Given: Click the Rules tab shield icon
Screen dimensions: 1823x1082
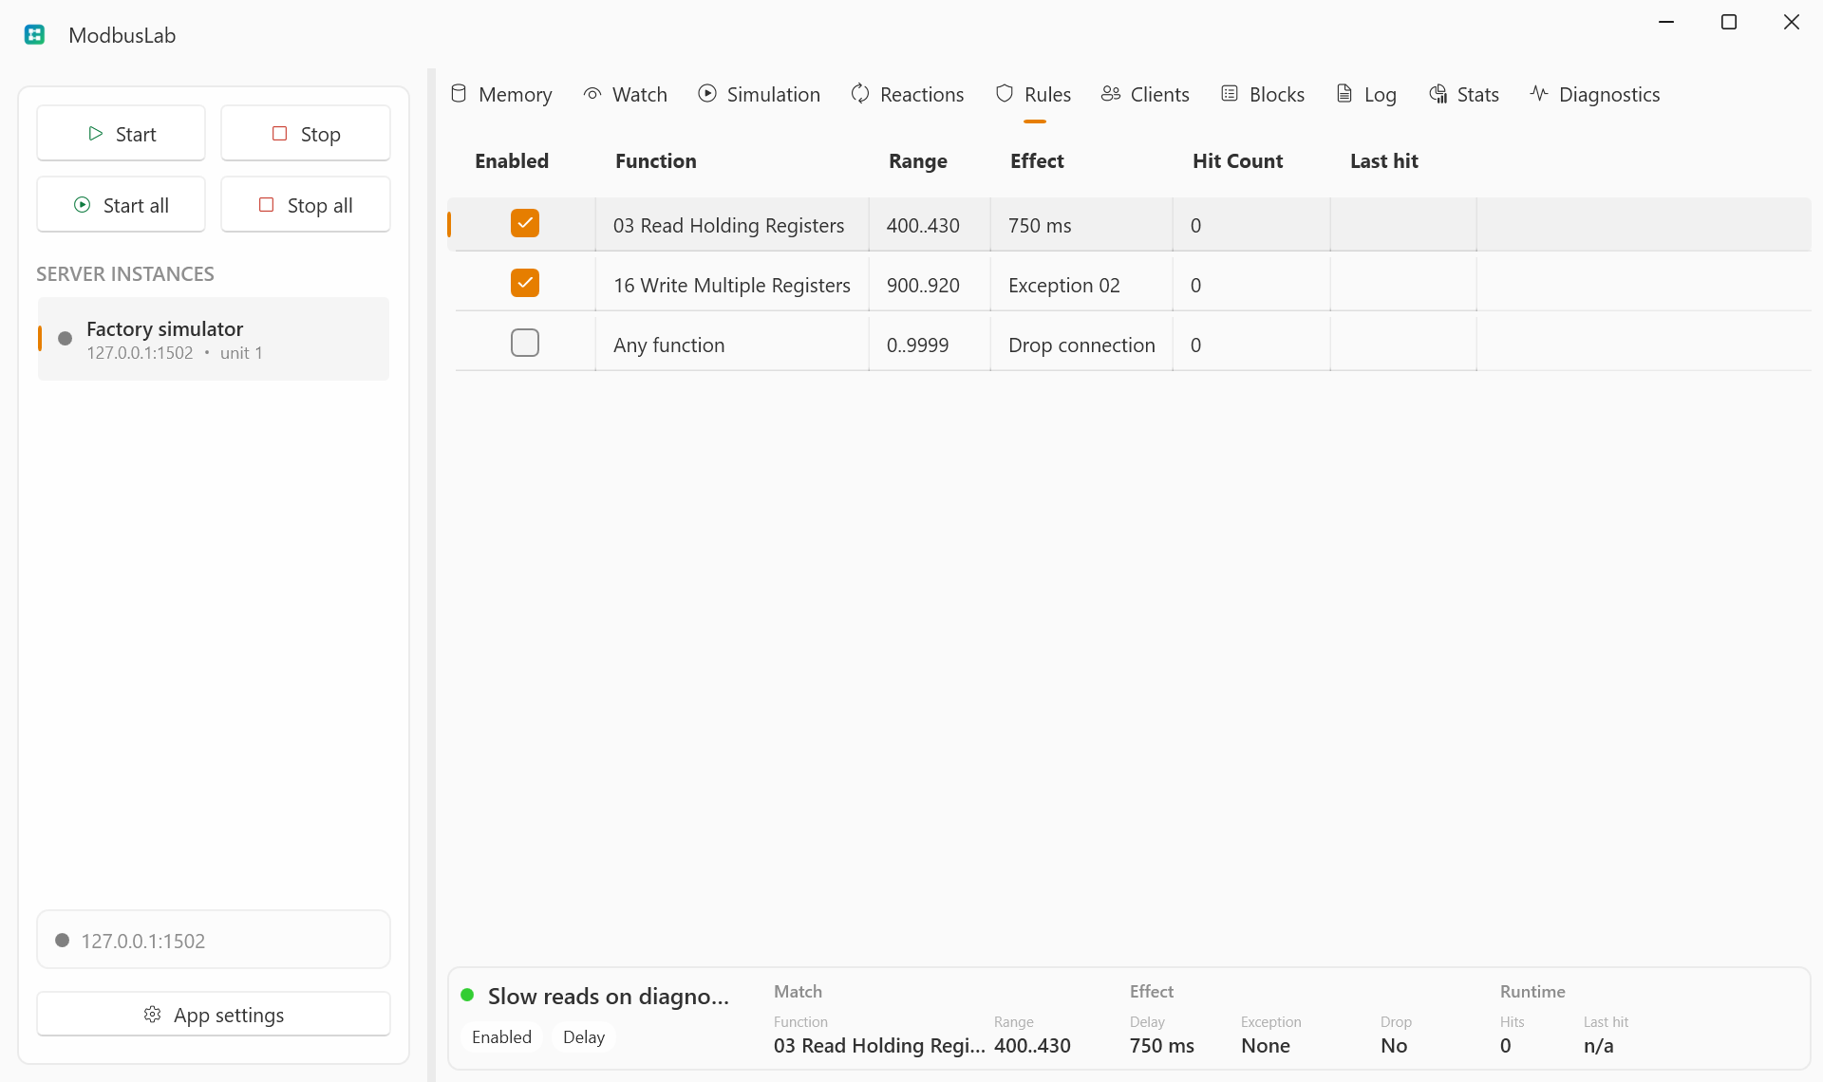Looking at the screenshot, I should 1005,93.
